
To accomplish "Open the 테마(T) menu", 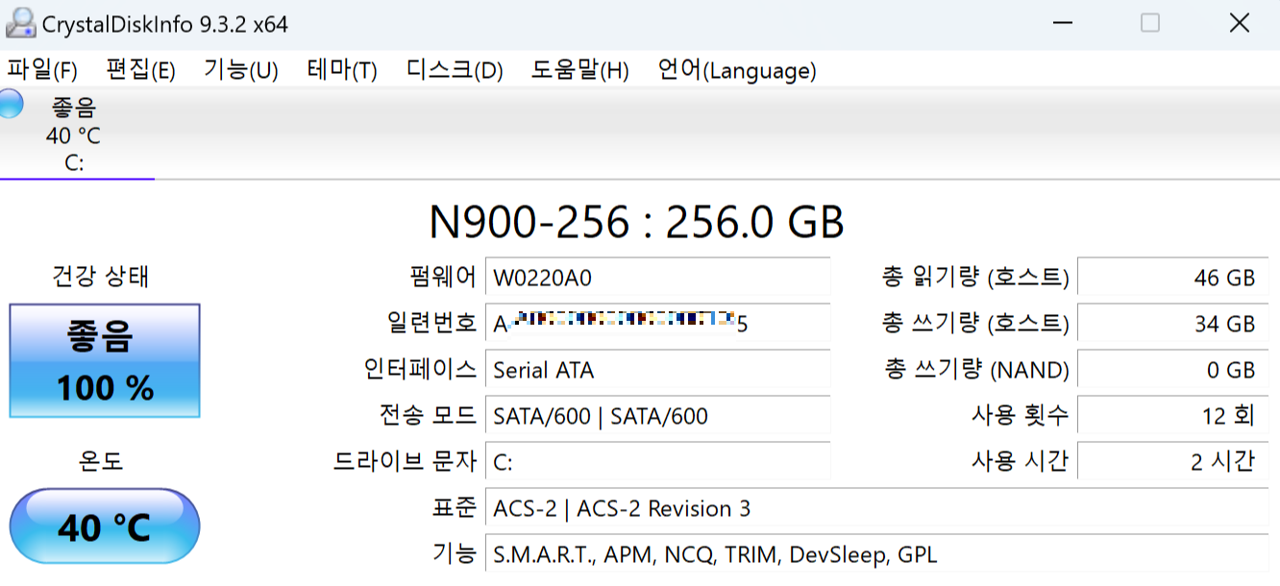I will [x=342, y=70].
